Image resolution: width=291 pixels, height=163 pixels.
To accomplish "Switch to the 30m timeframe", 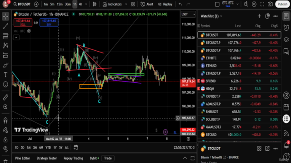I will coord(68,4).
